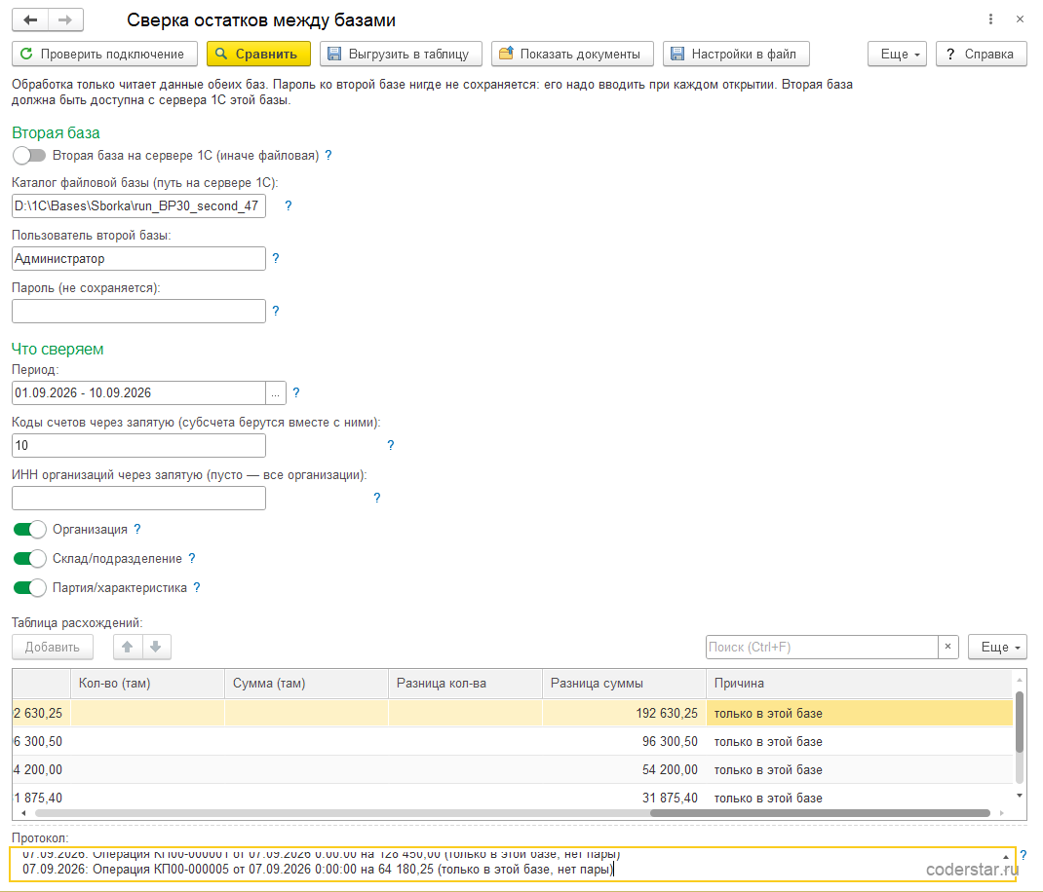Click the help question mark beside the server toggle
The image size is (1043, 892).
(x=328, y=156)
